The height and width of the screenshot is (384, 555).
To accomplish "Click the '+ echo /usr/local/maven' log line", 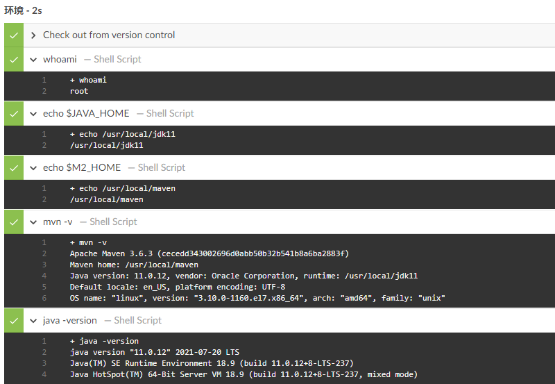I will 123,188.
